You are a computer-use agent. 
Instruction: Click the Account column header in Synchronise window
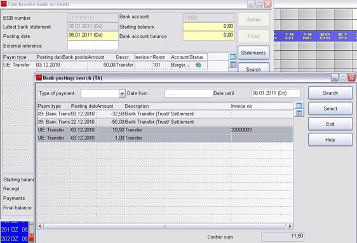click(x=180, y=57)
